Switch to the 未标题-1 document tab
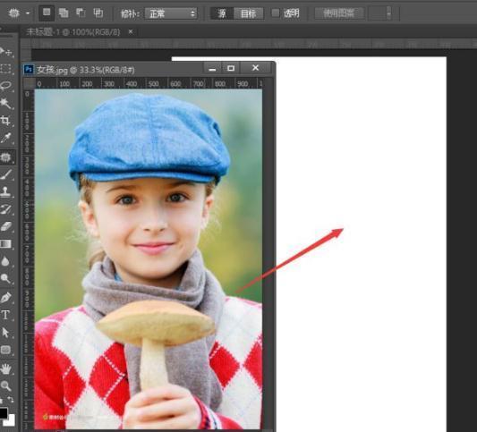 [73, 32]
